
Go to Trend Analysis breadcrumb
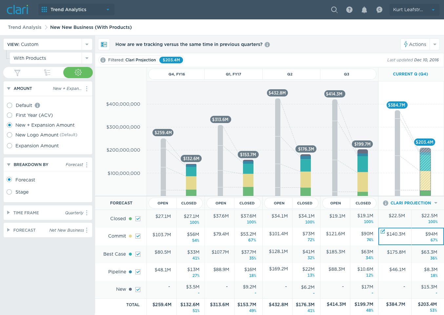[25, 27]
